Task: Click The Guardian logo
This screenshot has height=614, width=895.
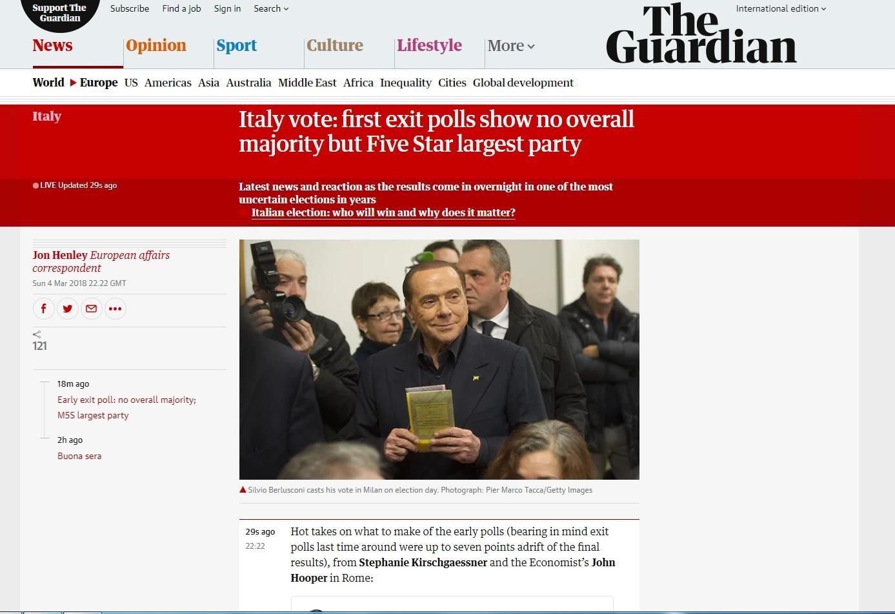Action: (701, 34)
